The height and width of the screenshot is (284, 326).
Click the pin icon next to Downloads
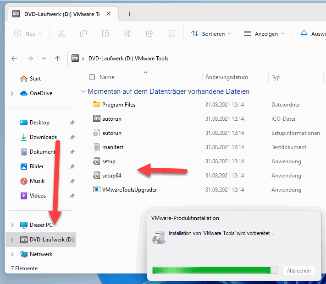tap(72, 137)
